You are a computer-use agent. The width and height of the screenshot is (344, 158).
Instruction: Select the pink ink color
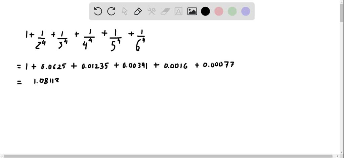(219, 11)
